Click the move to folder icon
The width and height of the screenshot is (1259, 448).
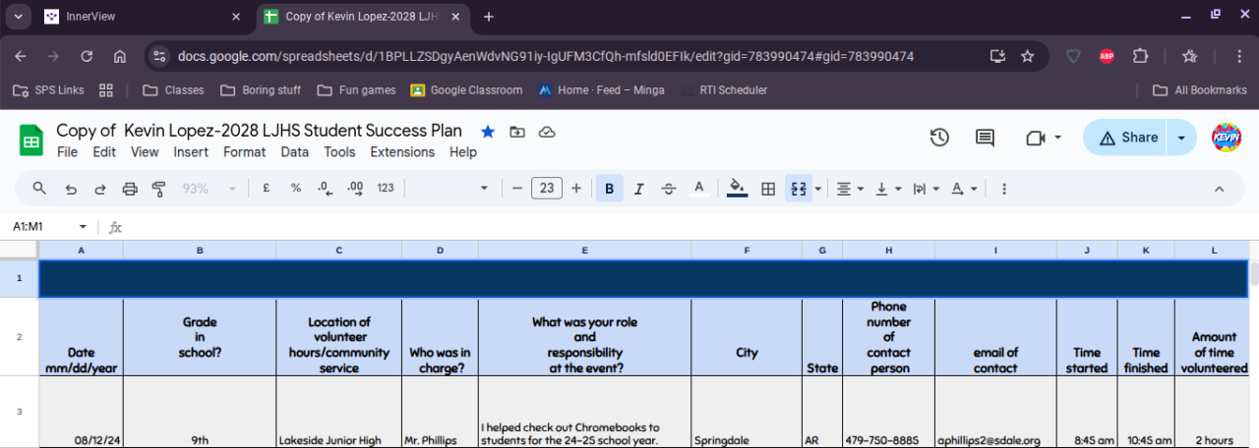(x=517, y=132)
